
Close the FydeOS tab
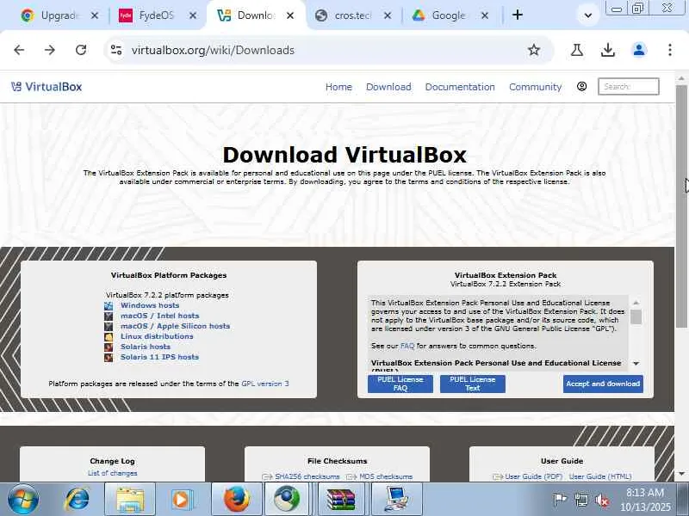coord(193,15)
